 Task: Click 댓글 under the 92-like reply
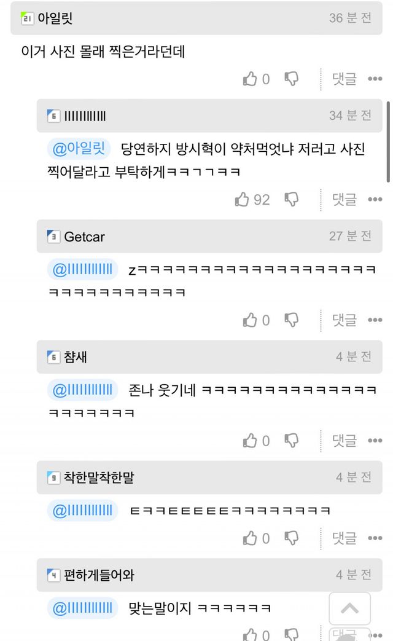344,199
